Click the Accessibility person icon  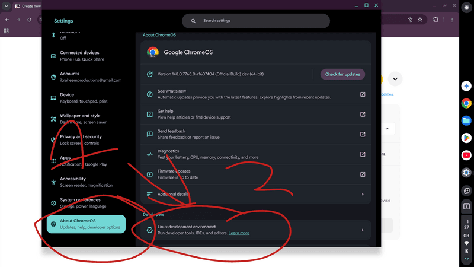pos(53,182)
